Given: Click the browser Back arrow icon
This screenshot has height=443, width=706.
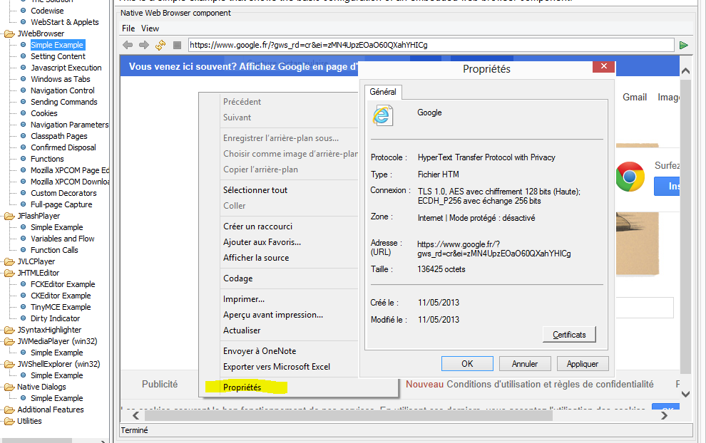Looking at the screenshot, I should click(128, 45).
